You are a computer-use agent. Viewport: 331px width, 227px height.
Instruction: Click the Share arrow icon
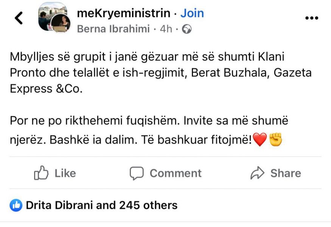pos(257,173)
